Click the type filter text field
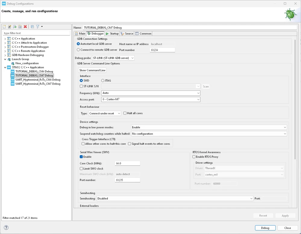This screenshot has width=301, height=234. coord(36,33)
